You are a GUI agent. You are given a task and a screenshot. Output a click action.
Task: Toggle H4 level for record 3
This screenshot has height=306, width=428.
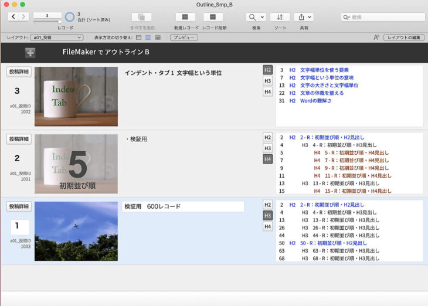(267, 91)
